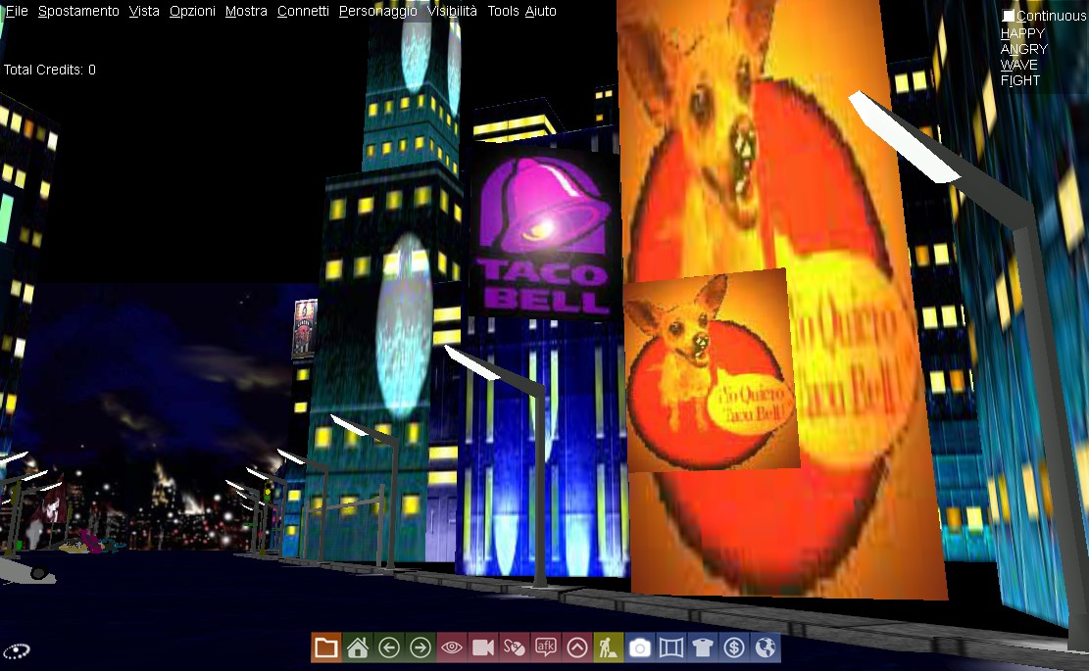This screenshot has width=1089, height=671.
Task: Go to home with house icon
Action: [358, 647]
